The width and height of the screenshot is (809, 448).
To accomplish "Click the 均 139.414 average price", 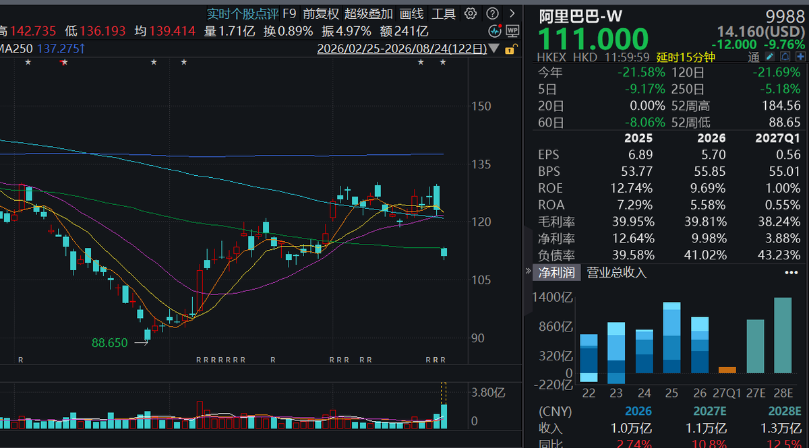I will pos(164,31).
